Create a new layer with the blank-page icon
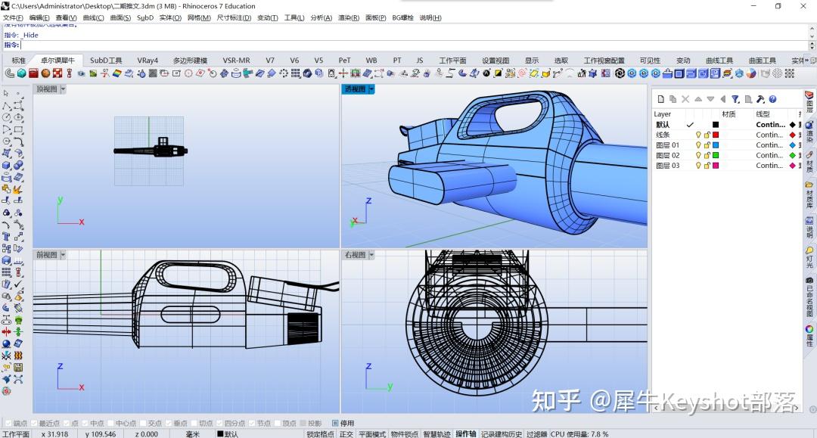Image resolution: width=817 pixels, height=438 pixels. coord(660,99)
